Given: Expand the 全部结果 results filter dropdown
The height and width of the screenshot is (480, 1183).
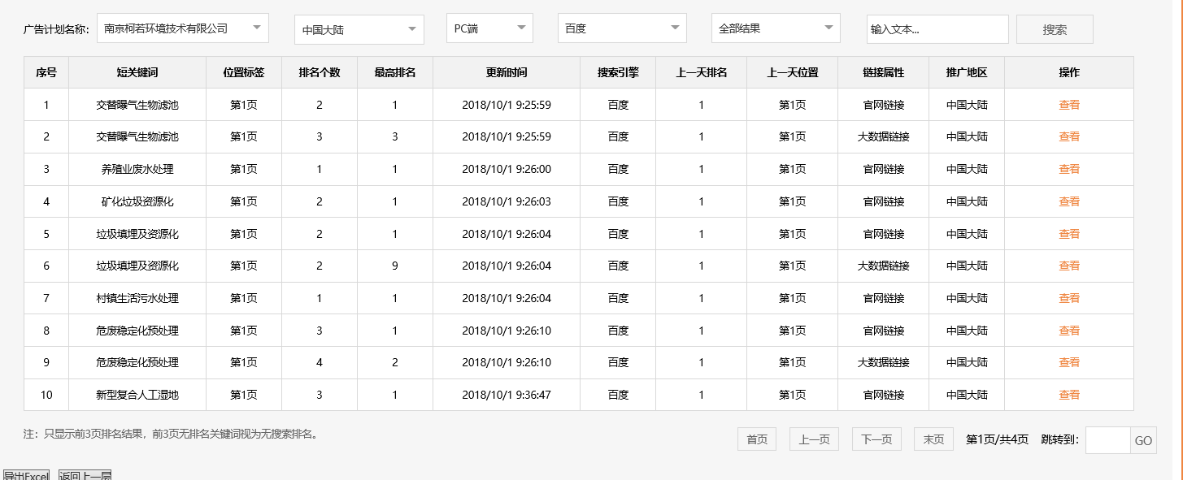Looking at the screenshot, I should click(x=774, y=28).
